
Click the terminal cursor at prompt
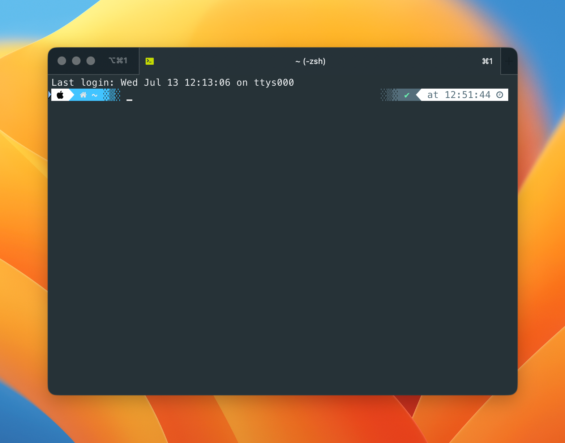point(129,100)
